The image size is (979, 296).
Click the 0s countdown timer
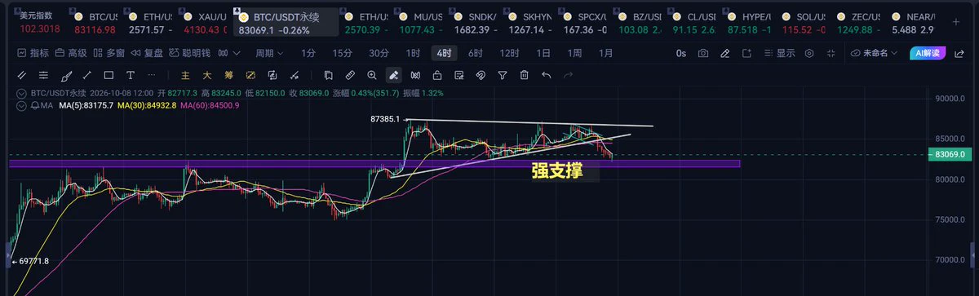tap(681, 53)
